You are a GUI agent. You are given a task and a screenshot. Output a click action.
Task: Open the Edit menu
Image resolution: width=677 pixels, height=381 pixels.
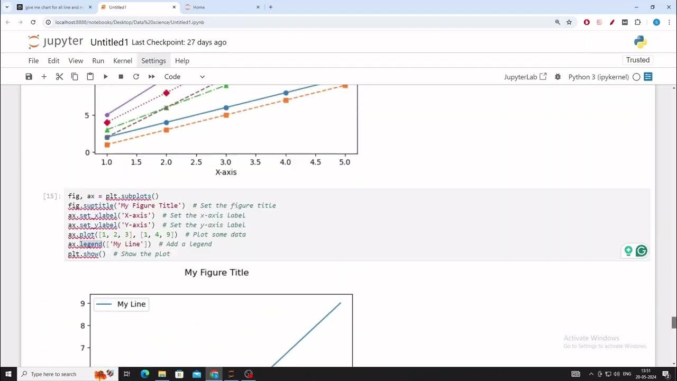pos(53,61)
